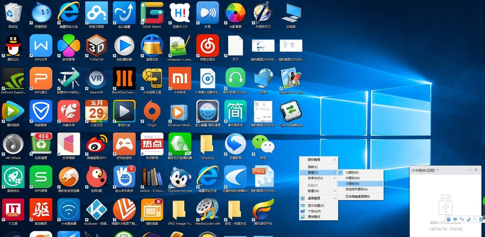This screenshot has height=237, width=485.
Task: Click moon icon on IME bar
Action: (x=468, y=219)
